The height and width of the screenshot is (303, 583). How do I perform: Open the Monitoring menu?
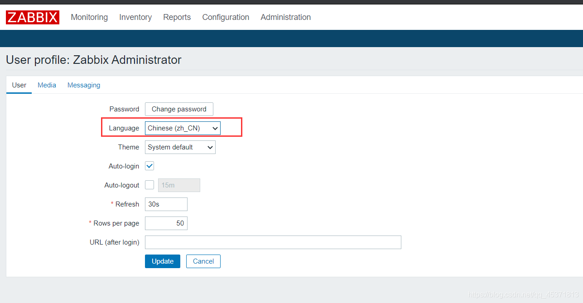pyautogui.click(x=89, y=17)
